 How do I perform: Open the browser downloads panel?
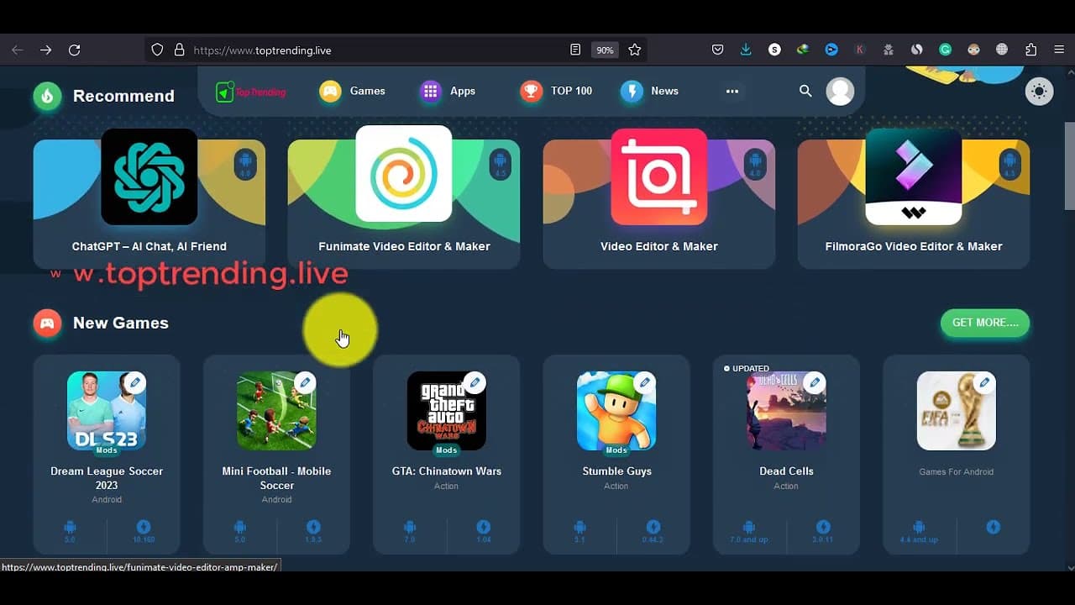746,50
